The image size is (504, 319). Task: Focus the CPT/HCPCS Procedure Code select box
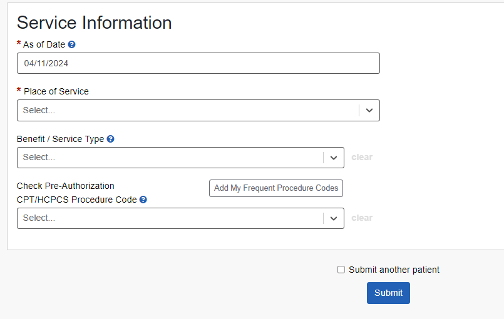(169, 218)
